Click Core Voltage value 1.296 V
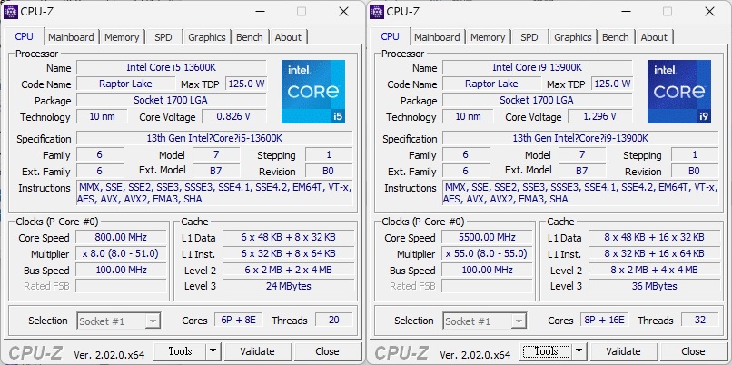The width and height of the screenshot is (732, 365). [x=600, y=116]
